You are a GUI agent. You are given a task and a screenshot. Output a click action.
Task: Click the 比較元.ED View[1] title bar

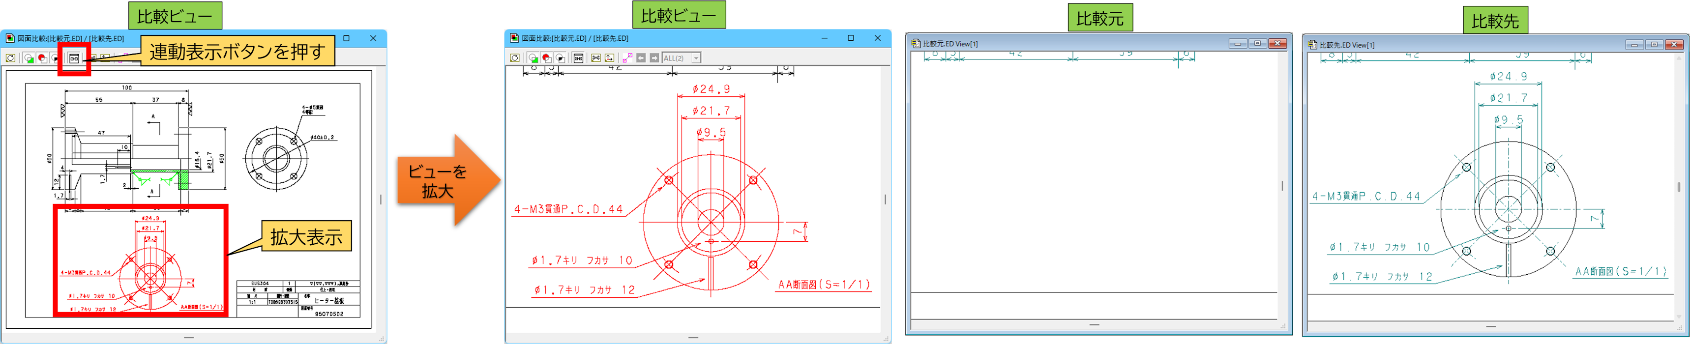click(1083, 44)
